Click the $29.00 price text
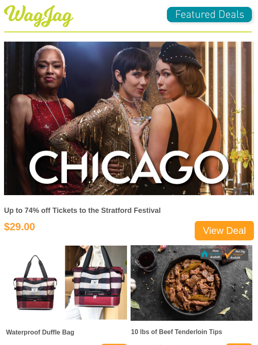Image resolution: width=258 pixels, height=345 pixels. coord(19,227)
